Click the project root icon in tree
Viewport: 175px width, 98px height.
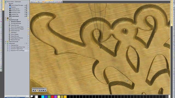tap(5, 2)
